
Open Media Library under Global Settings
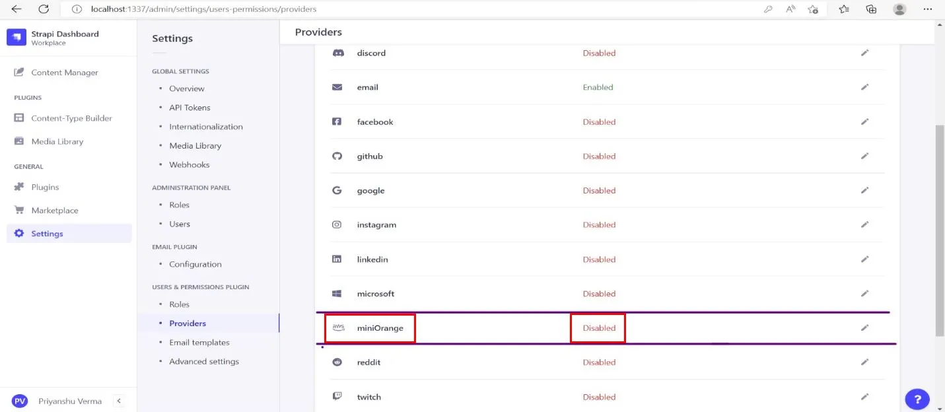click(195, 146)
